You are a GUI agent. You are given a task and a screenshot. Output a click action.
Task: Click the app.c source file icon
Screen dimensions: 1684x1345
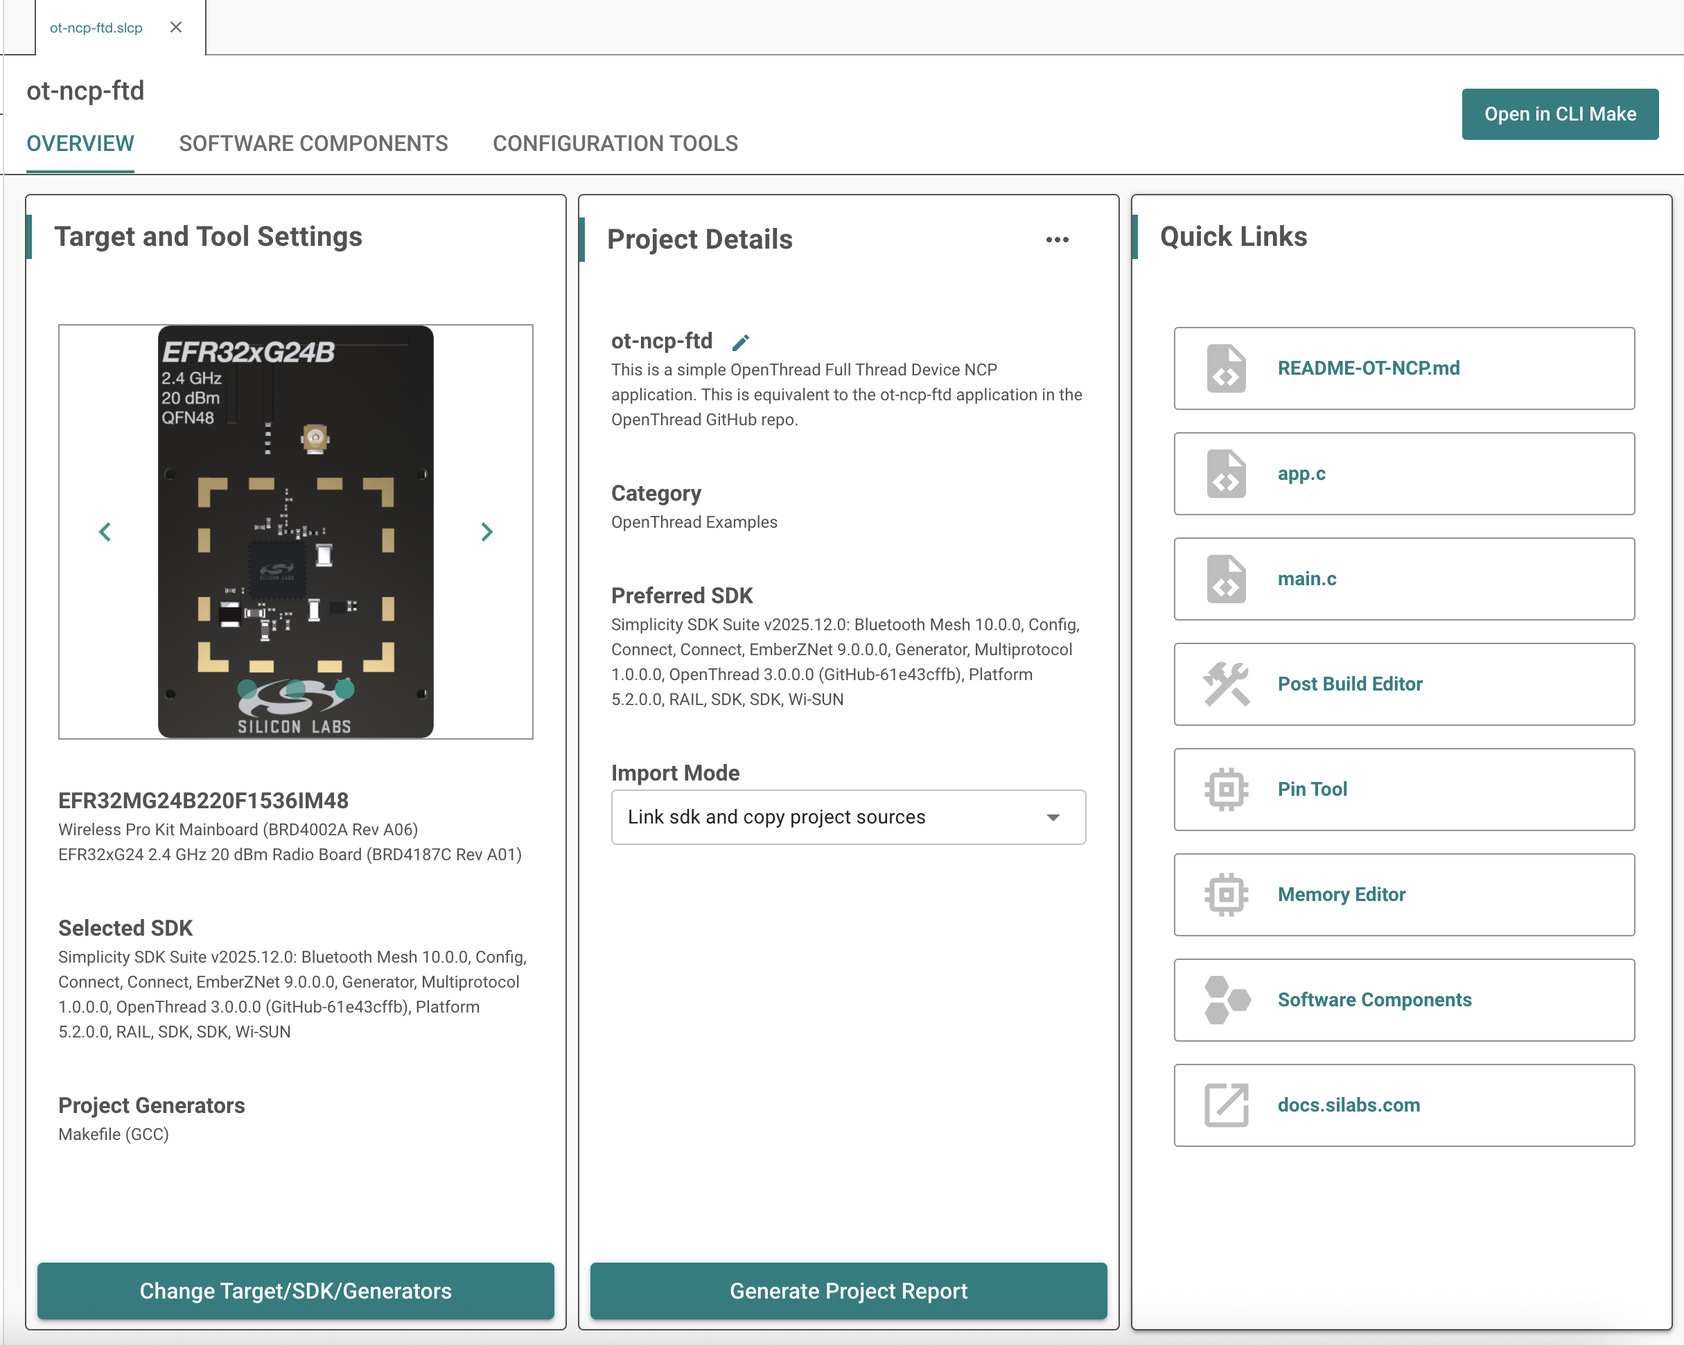tap(1225, 474)
